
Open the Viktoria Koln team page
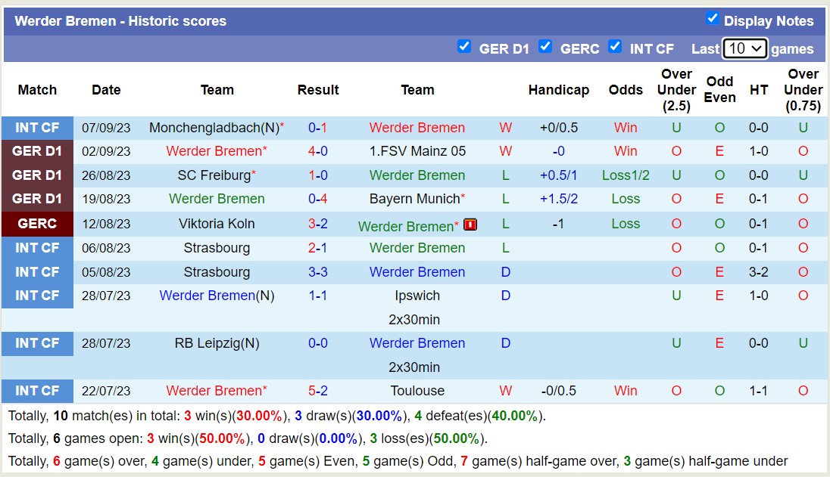(x=217, y=224)
